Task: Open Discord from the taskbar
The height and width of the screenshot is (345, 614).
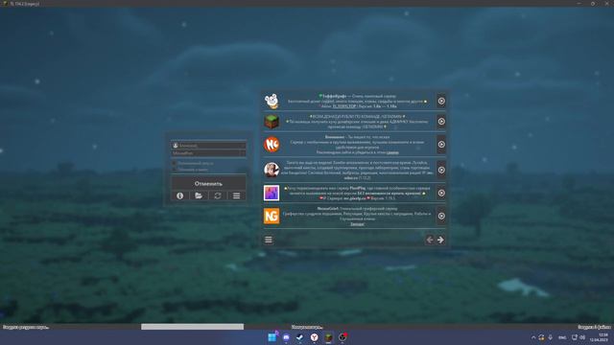Action: [x=286, y=337]
